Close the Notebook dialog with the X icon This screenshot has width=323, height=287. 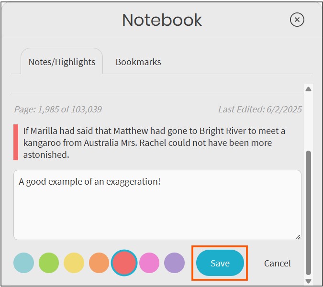(297, 20)
